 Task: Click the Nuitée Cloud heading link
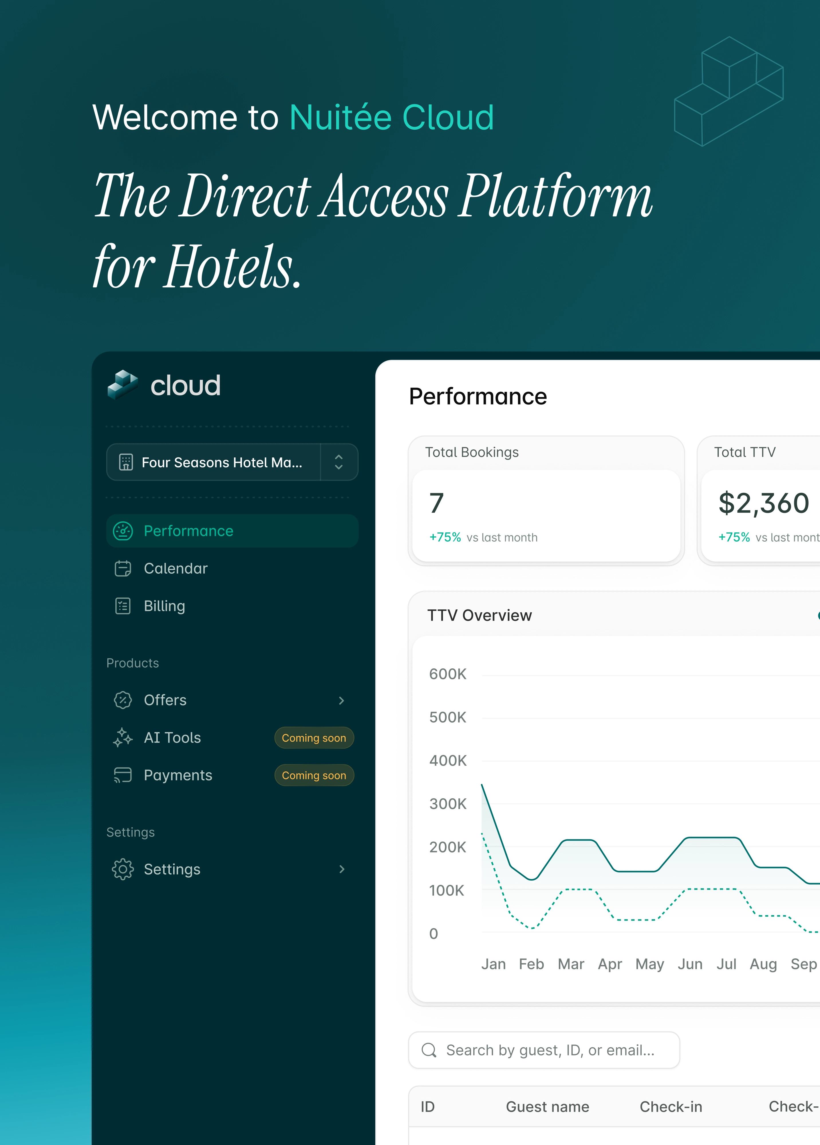point(391,118)
